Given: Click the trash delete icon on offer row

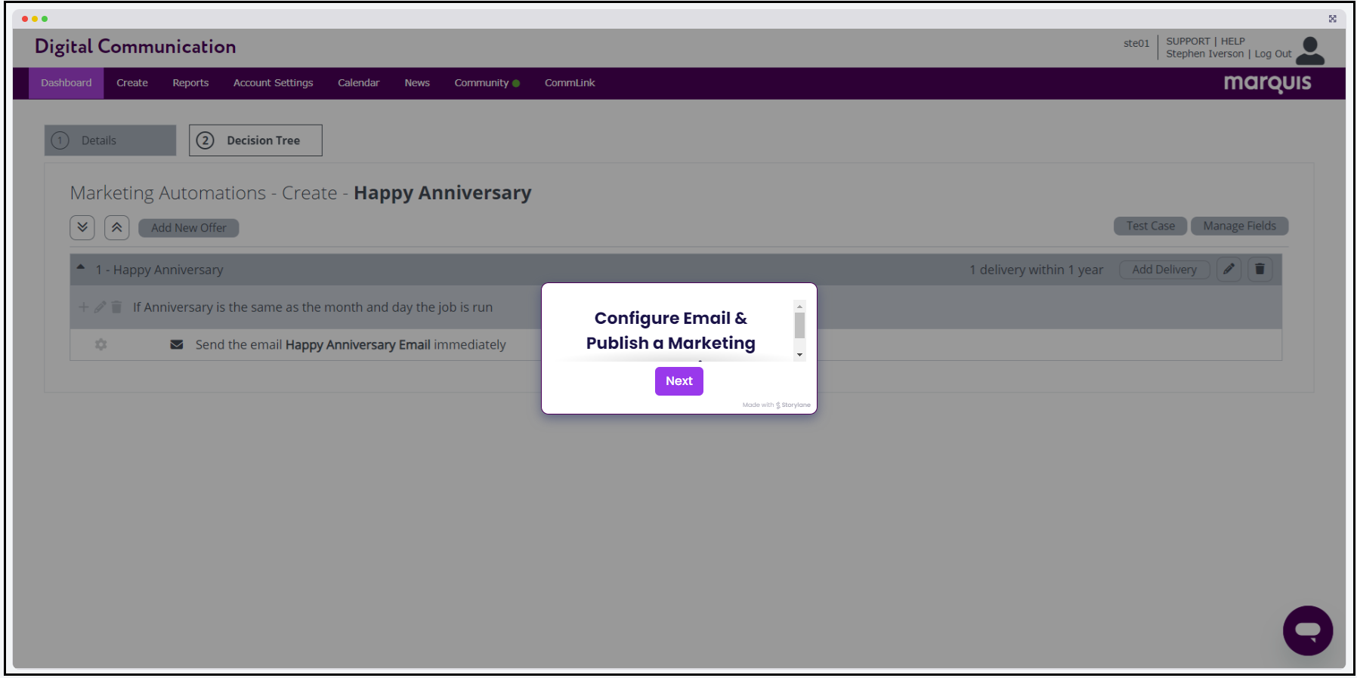Looking at the screenshot, I should click(x=1260, y=270).
